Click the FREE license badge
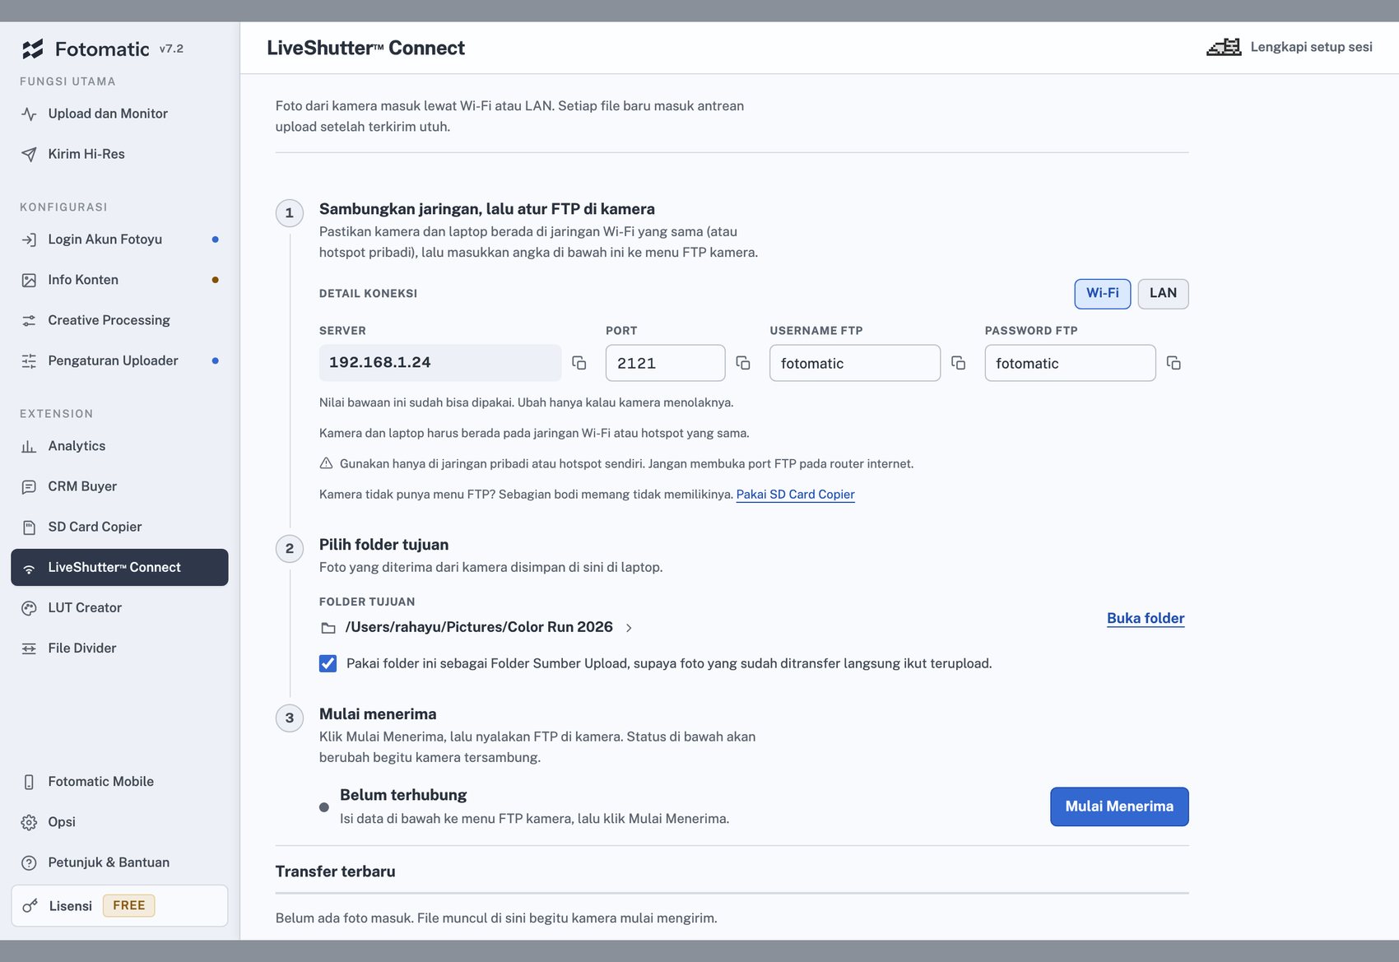 pyautogui.click(x=128, y=905)
